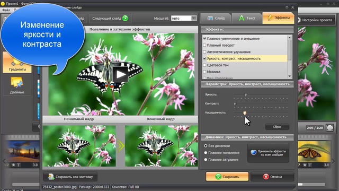Click the star icon on butterfly slide
The height and width of the screenshot is (191, 339).
pyautogui.click(x=305, y=165)
